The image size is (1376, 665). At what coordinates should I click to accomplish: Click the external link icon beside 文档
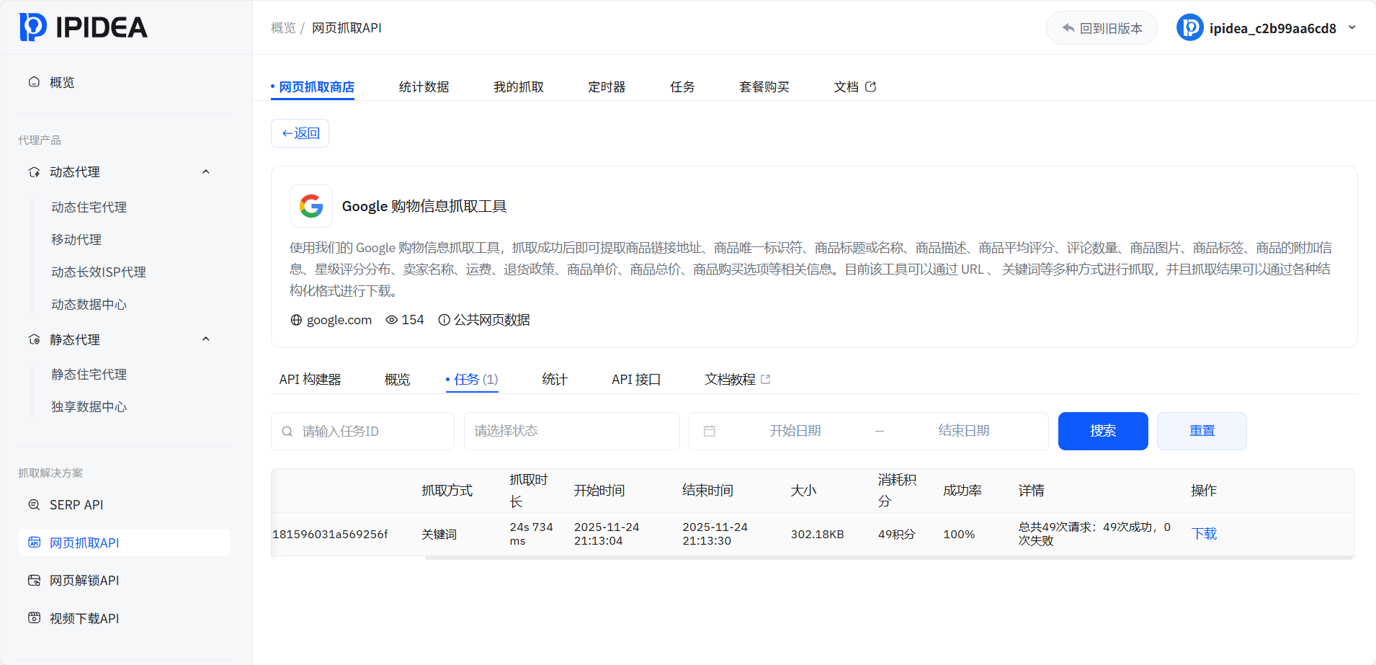point(870,87)
